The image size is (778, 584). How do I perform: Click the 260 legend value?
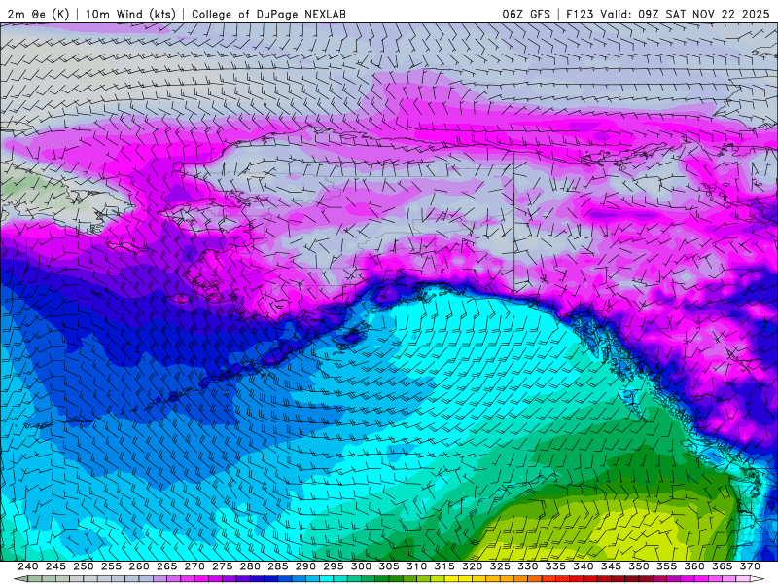coord(139,566)
